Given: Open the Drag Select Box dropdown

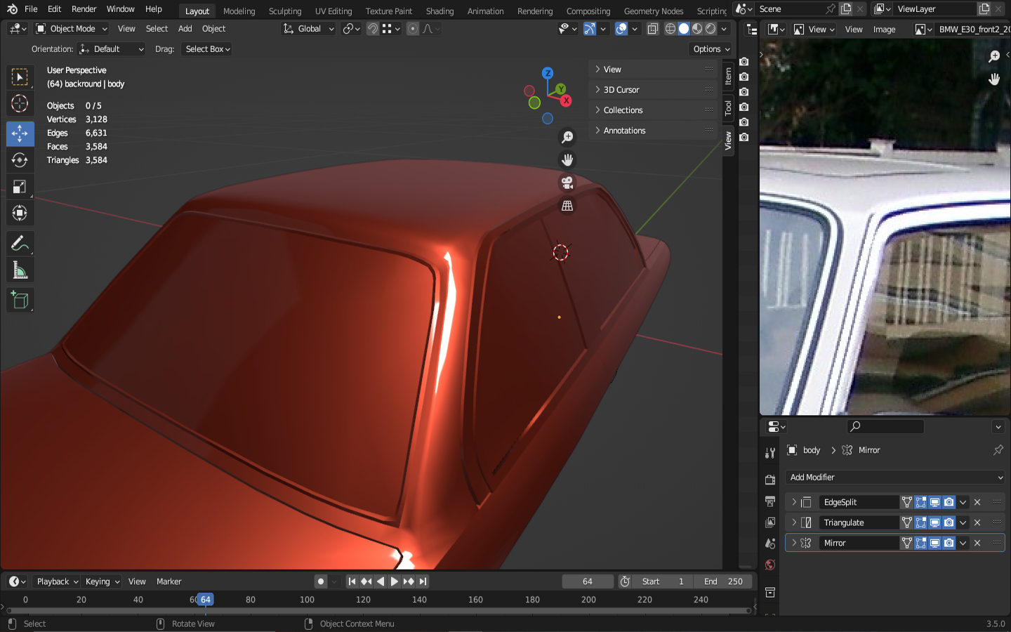Looking at the screenshot, I should tap(206, 49).
